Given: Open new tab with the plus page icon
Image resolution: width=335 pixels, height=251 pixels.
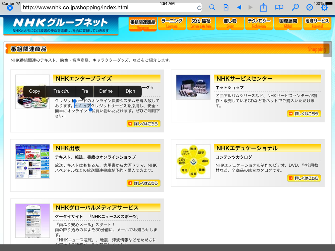Looking at the screenshot, I should pos(226,7).
